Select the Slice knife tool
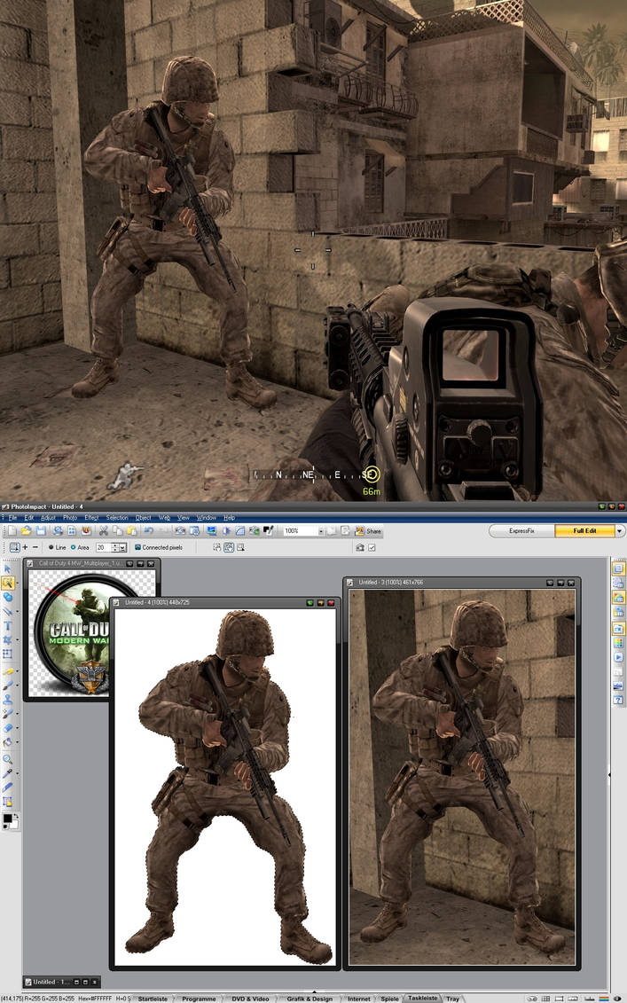Screen dimensions: 627x1003 pos(8,787)
